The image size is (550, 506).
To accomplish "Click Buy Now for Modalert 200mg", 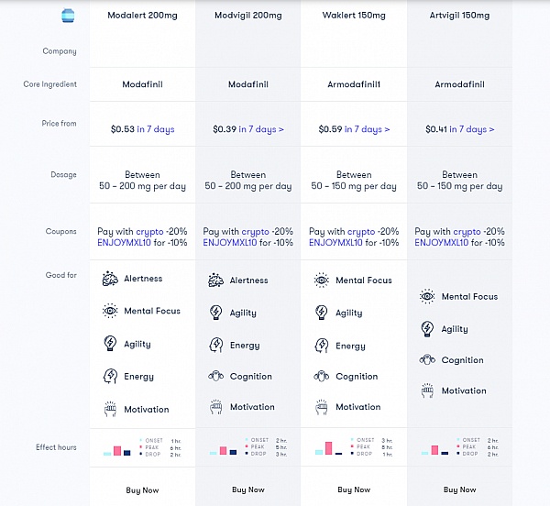I will click(x=142, y=490).
